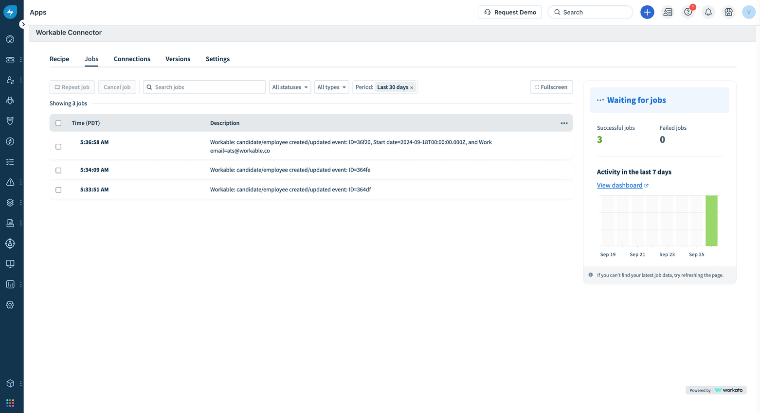Click the lightning bolt logo in sidebar top
The width and height of the screenshot is (760, 413).
point(10,12)
